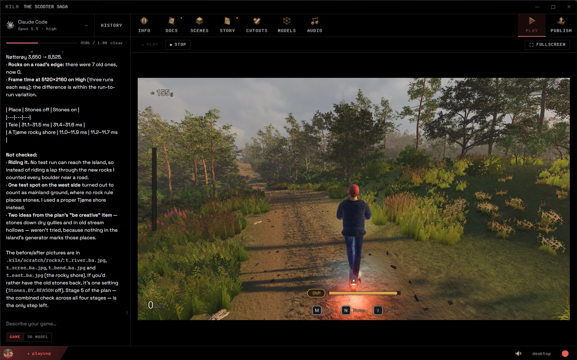Open the Audio tab
This screenshot has width=577, height=360.
coord(315,25)
